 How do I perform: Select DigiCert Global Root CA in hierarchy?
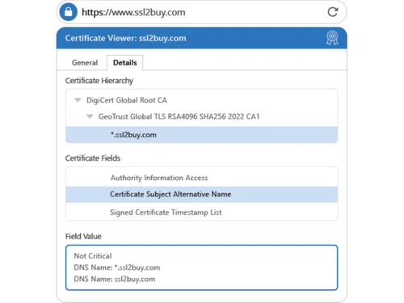point(127,100)
